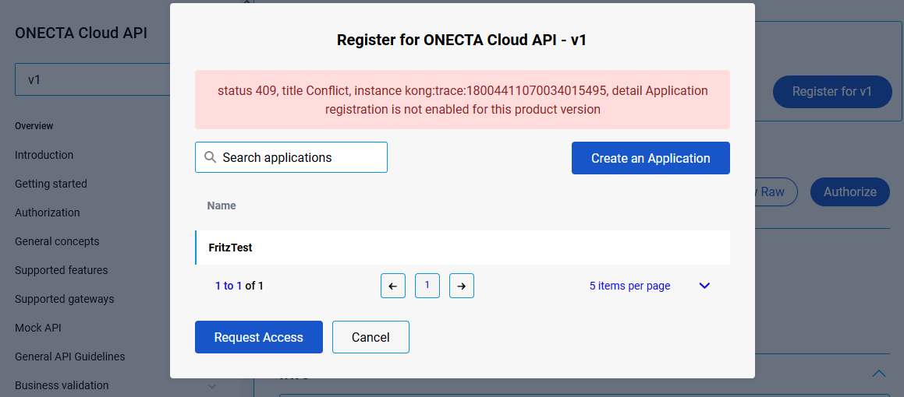Image resolution: width=904 pixels, height=397 pixels.
Task: Click the dialog title Register for ONECTA Cloud API
Action: tap(462, 40)
